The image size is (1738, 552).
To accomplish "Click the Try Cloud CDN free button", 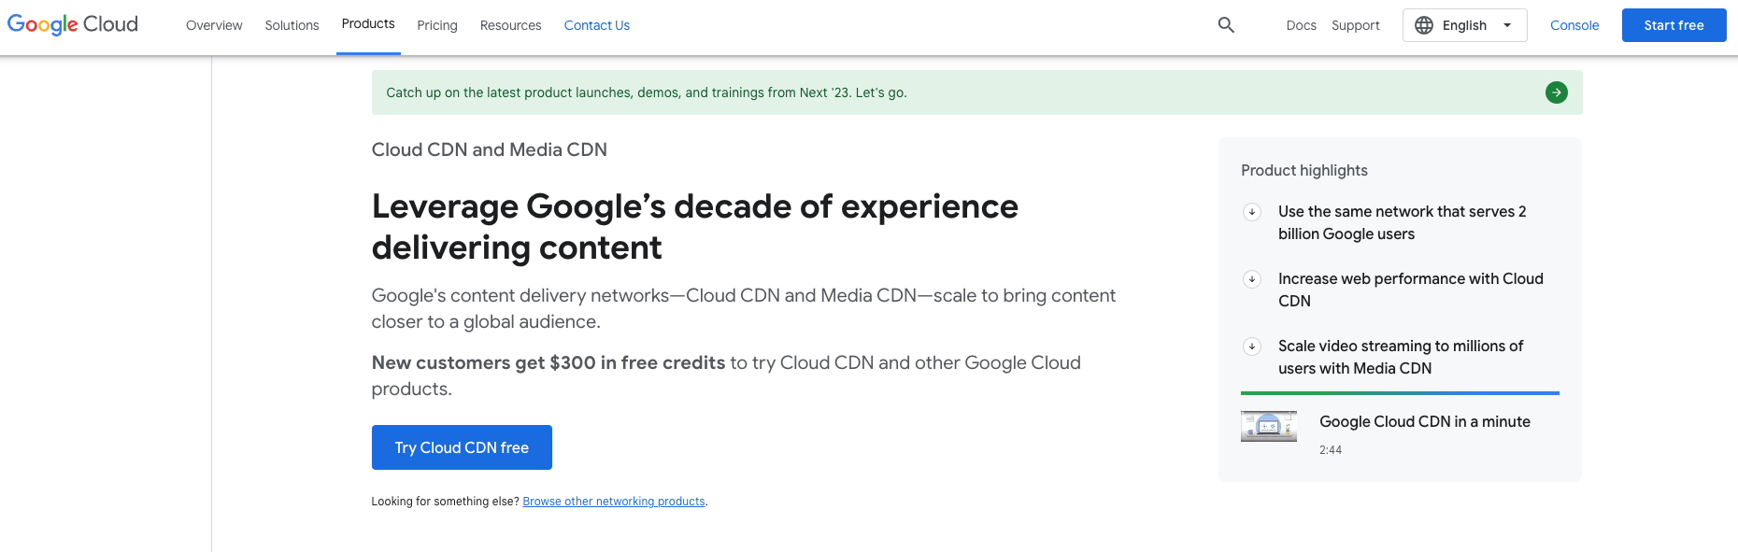I will [462, 446].
